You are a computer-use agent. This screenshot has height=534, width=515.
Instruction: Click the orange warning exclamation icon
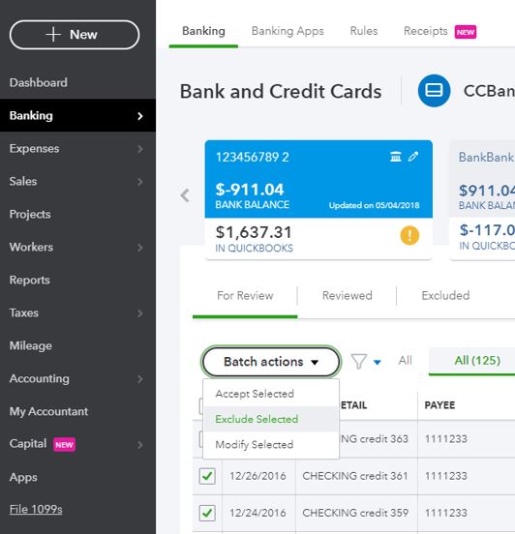(x=409, y=235)
